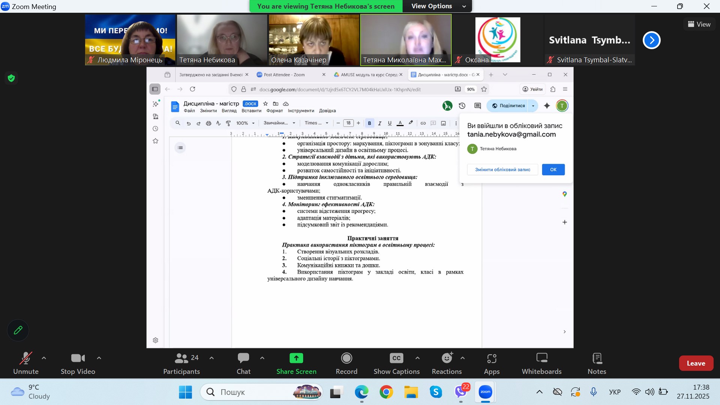The height and width of the screenshot is (405, 720).
Task: Show next participants with blue arrow
Action: click(651, 40)
